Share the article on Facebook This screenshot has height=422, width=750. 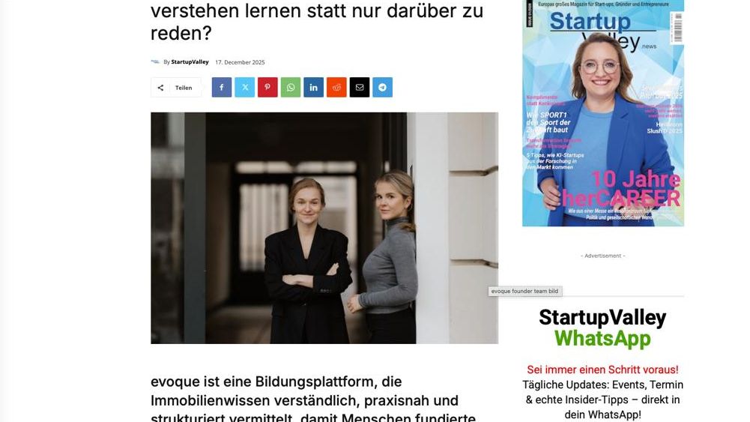pyautogui.click(x=222, y=87)
